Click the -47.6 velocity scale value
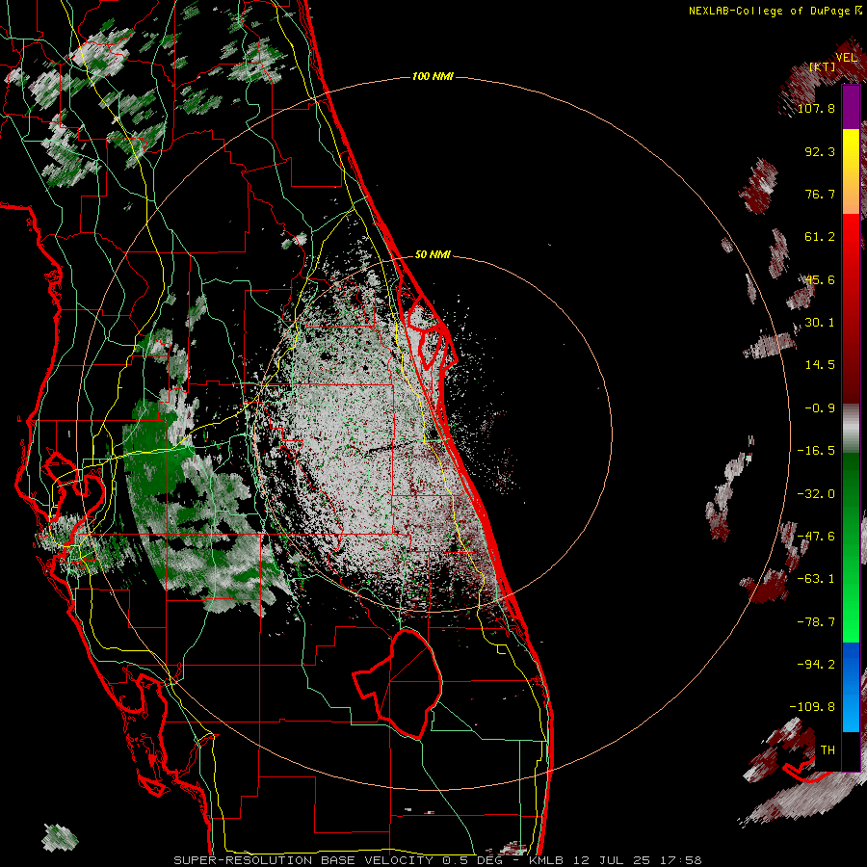This screenshot has height=867, width=867. point(816,537)
